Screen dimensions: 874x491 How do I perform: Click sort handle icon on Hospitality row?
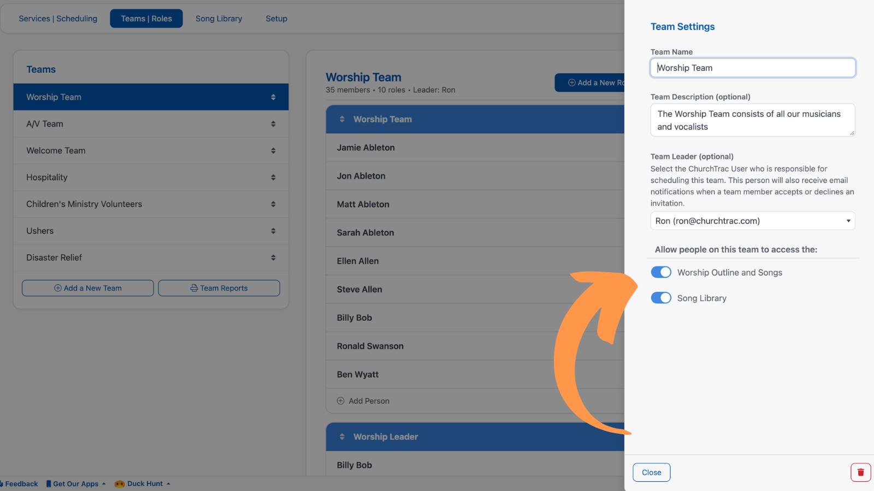point(273,177)
